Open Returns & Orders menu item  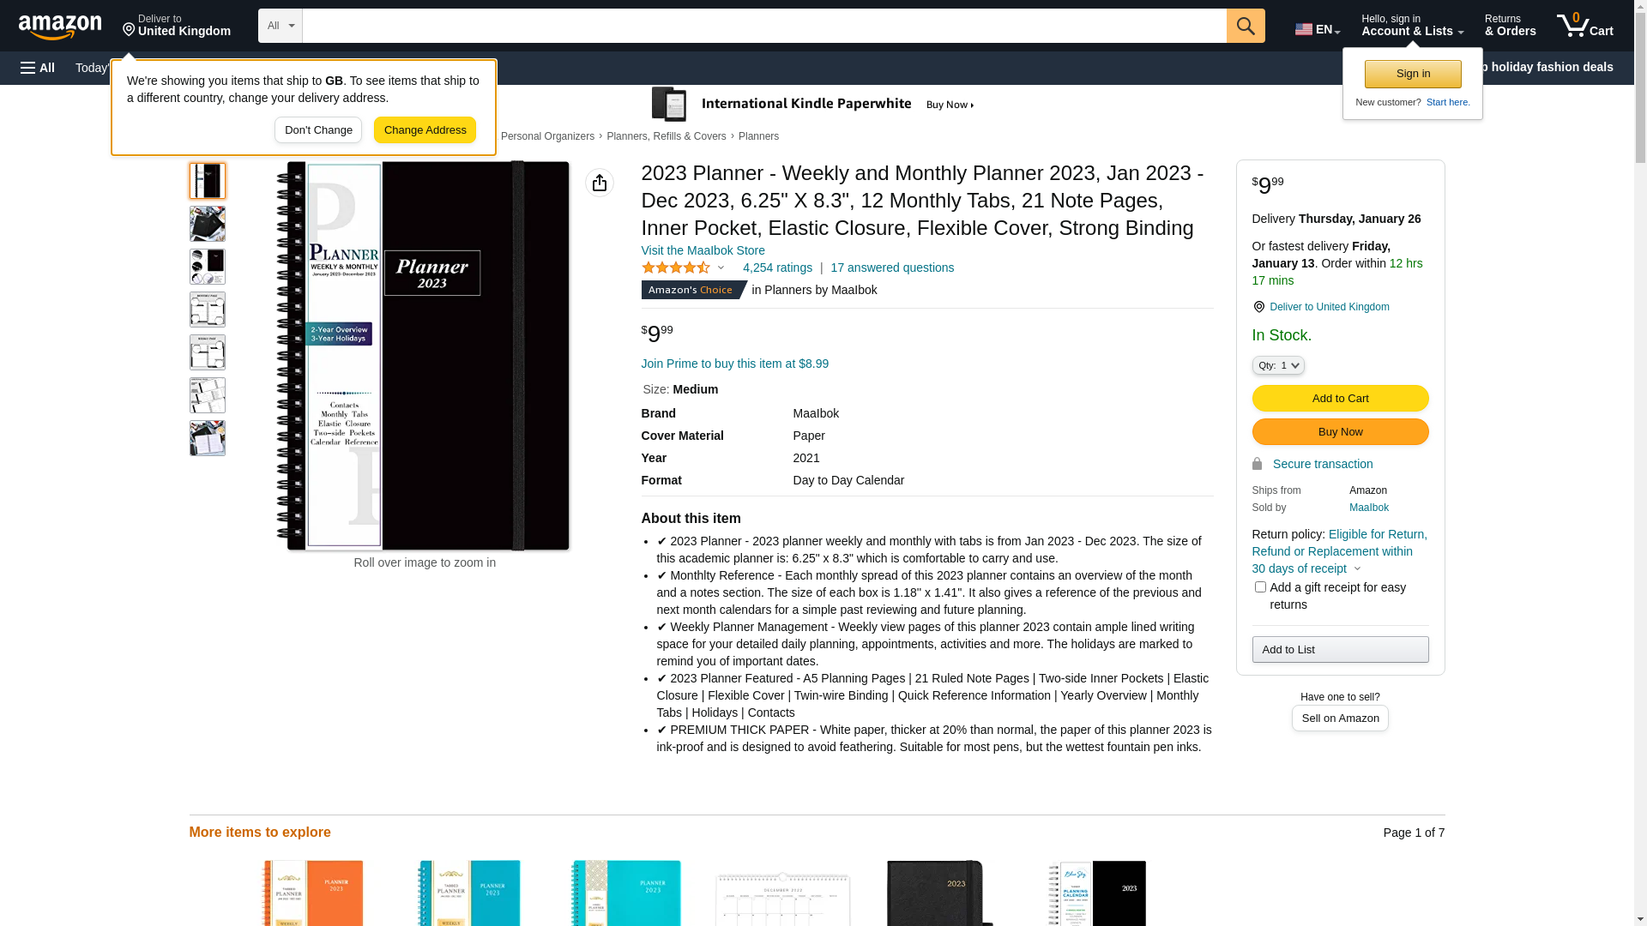(x=1510, y=26)
